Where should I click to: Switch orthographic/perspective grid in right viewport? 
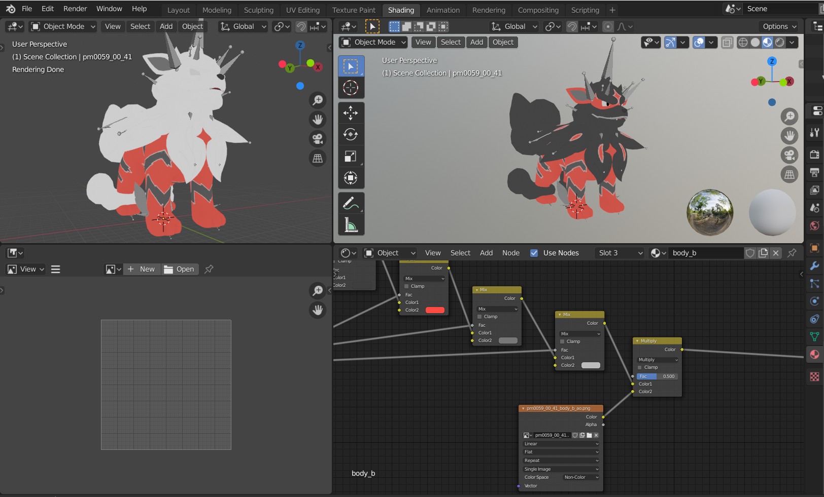789,174
